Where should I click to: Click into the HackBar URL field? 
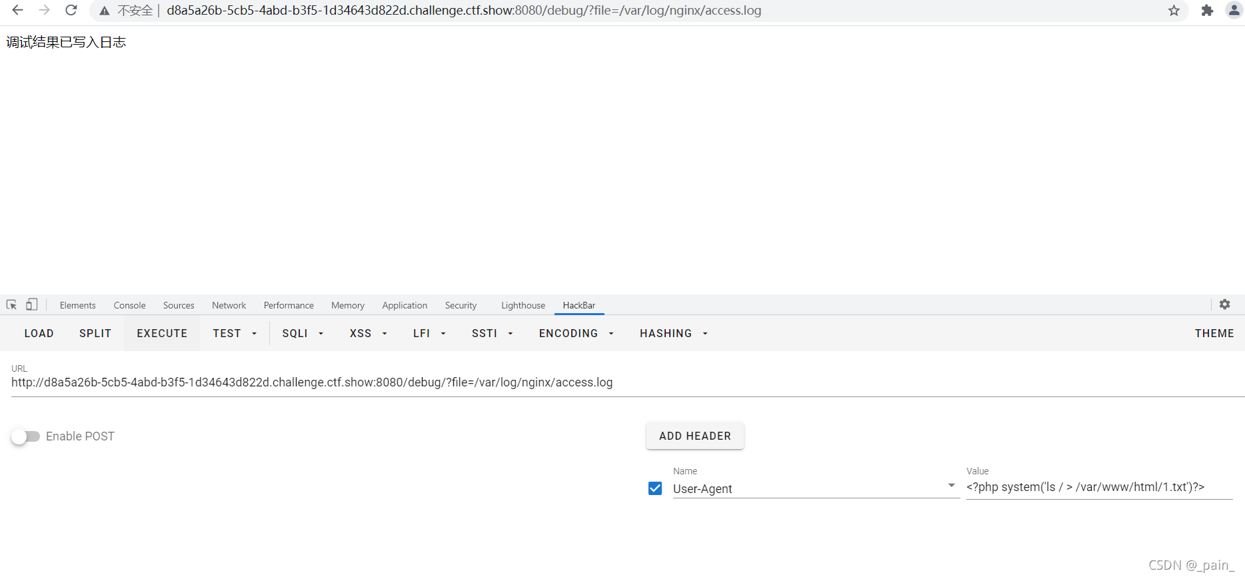pyautogui.click(x=627, y=382)
